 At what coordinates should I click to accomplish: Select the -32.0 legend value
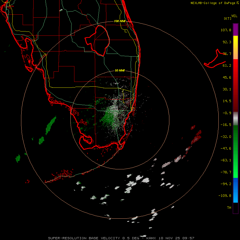point(226,137)
